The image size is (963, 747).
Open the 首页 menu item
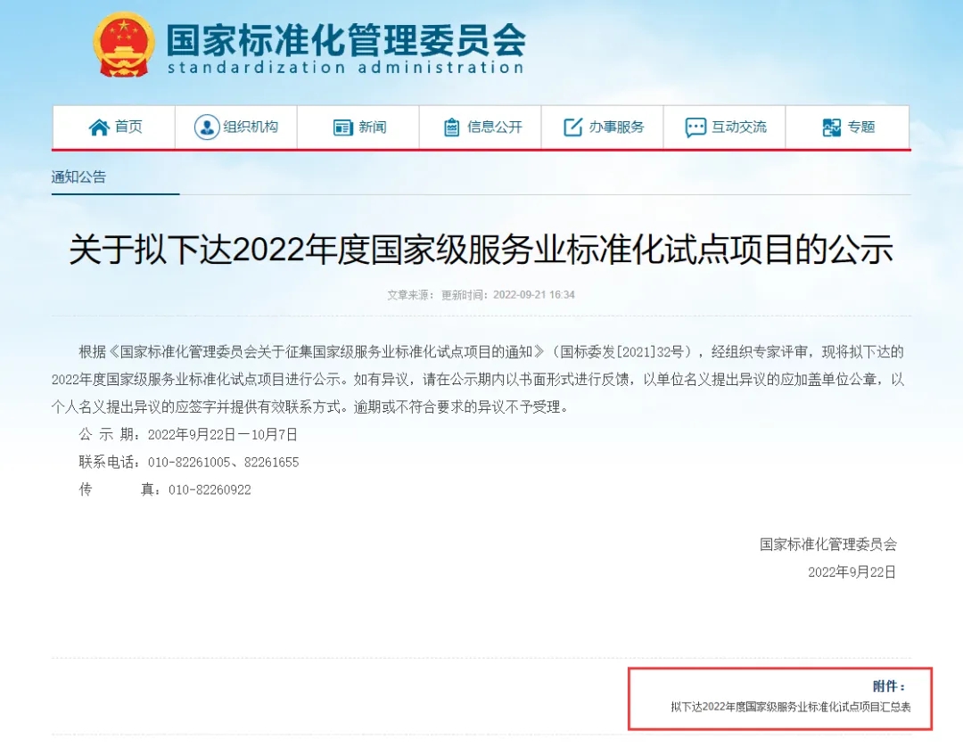(113, 127)
